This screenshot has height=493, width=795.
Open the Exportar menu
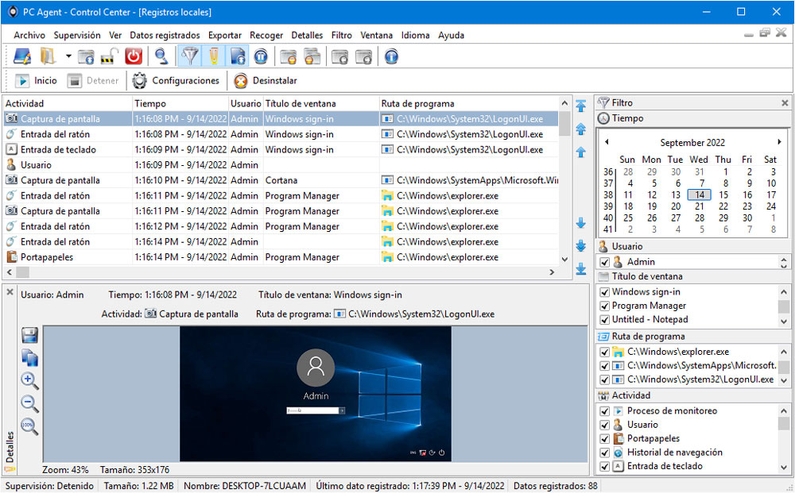click(x=225, y=35)
